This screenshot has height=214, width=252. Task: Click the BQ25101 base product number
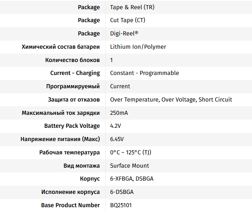(121, 205)
